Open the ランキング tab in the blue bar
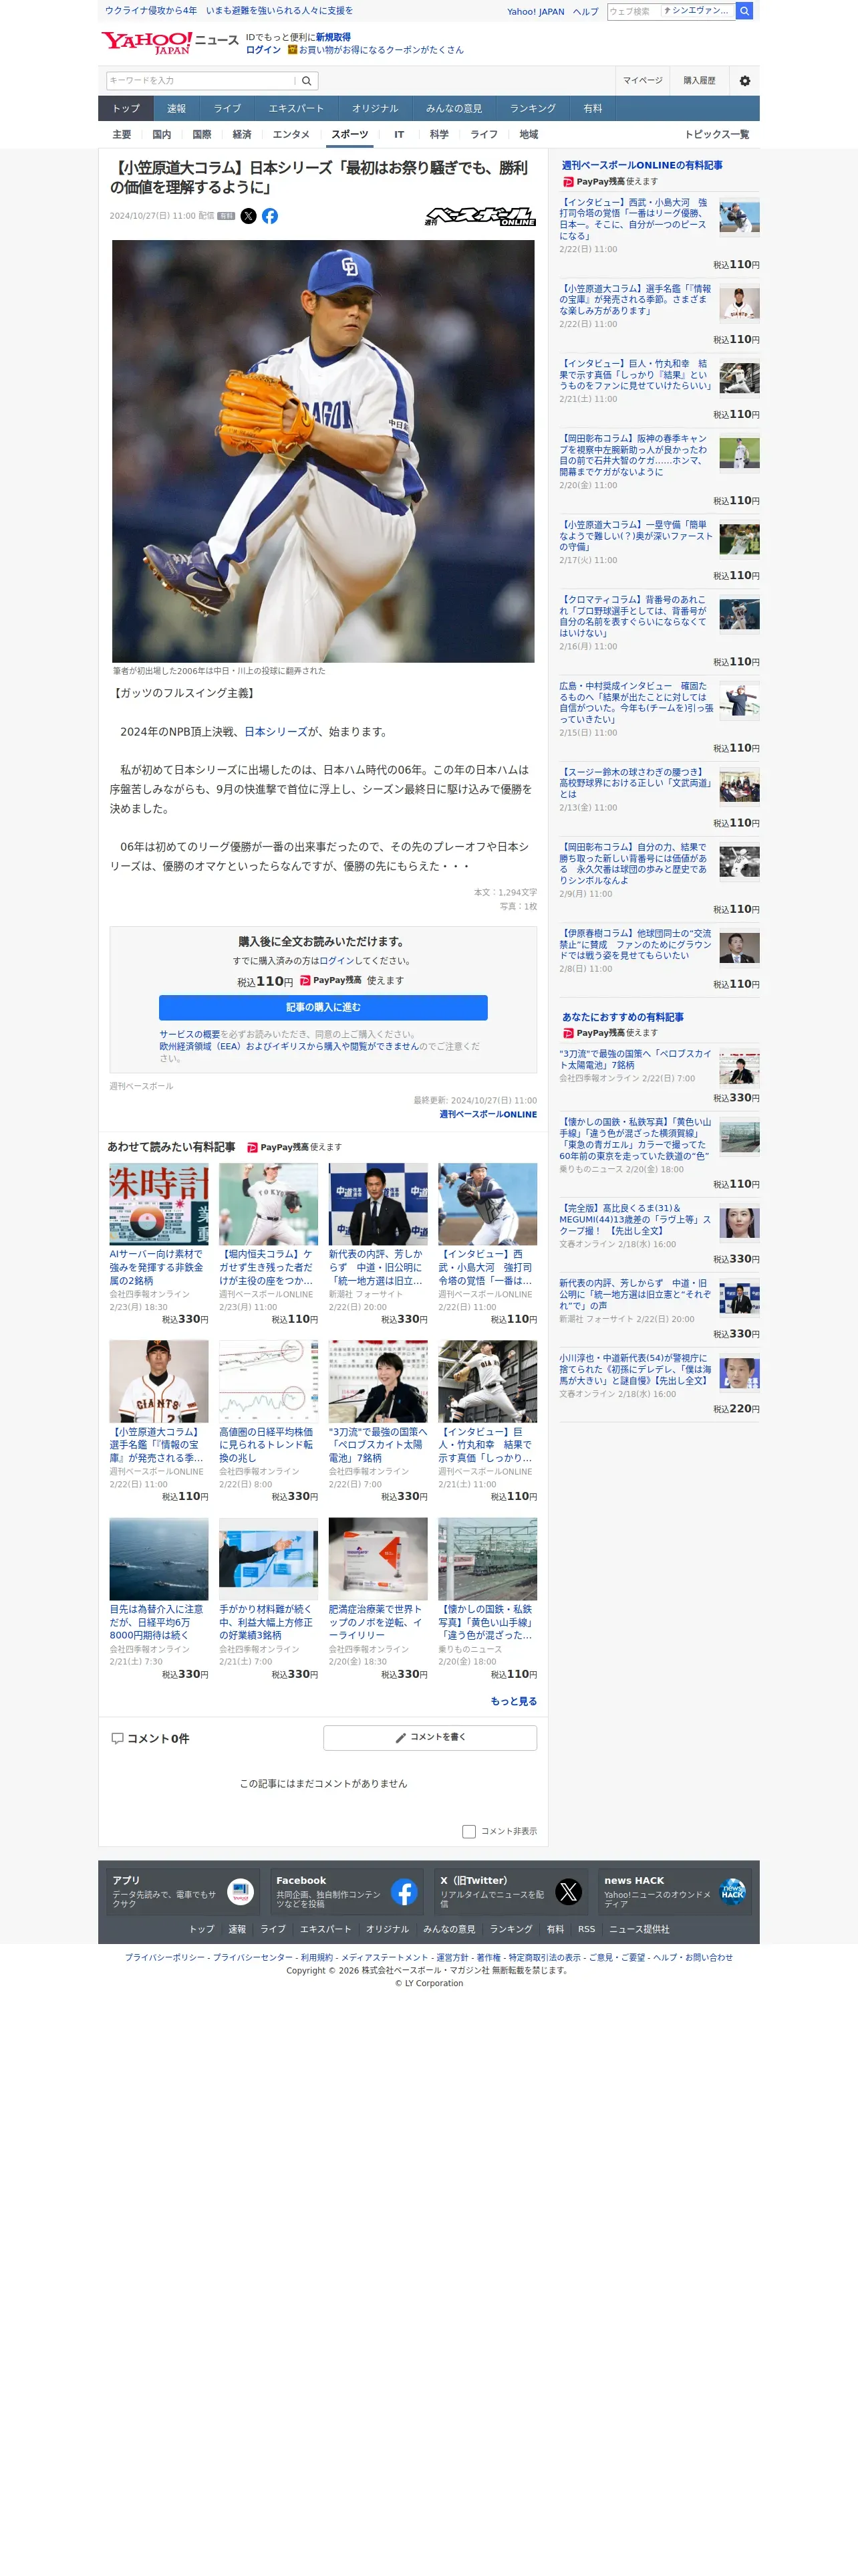 533,109
